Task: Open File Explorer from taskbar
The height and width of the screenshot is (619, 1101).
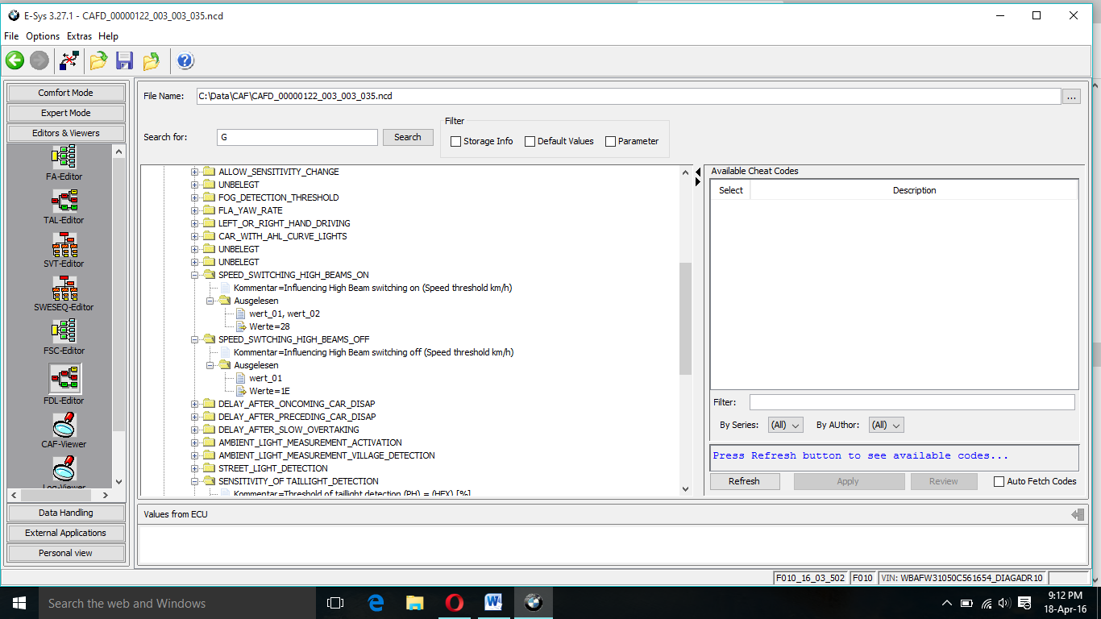Action: [414, 603]
